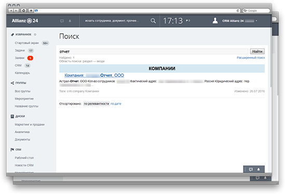Click the search query field containing отчет
Screen dimensions: 285x194
154,51
